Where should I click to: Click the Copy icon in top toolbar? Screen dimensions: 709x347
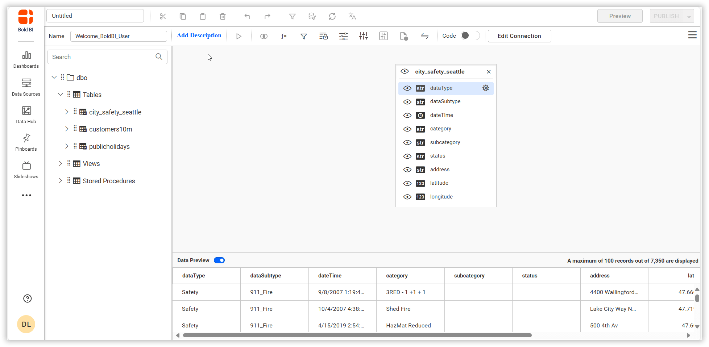[x=183, y=16]
